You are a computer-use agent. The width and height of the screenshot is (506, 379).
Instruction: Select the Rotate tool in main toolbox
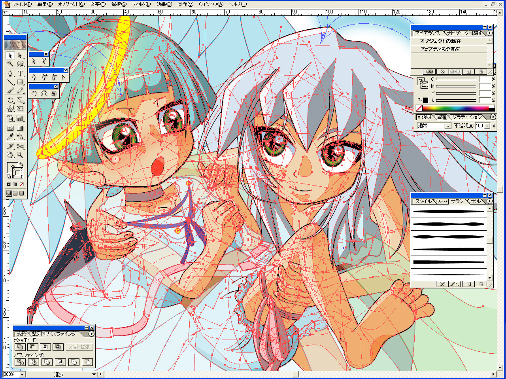pyautogui.click(x=10, y=100)
